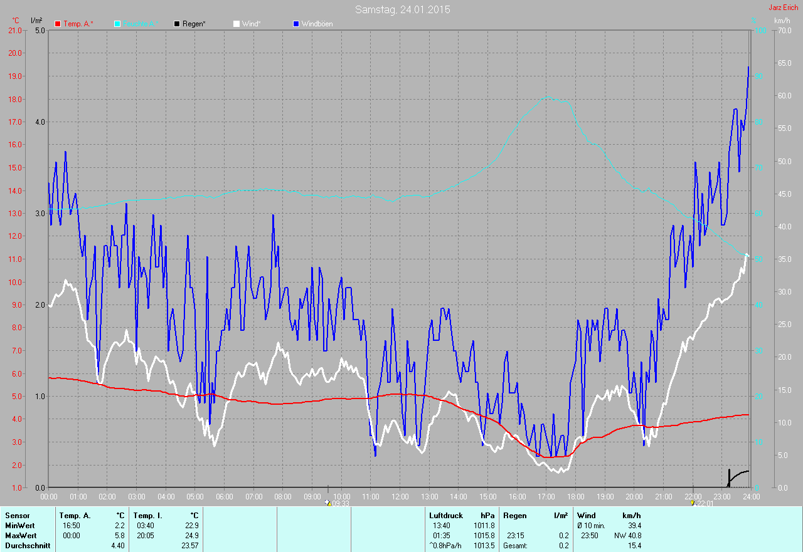Click the Durchschnitt row label
803x552 pixels.
27,546
